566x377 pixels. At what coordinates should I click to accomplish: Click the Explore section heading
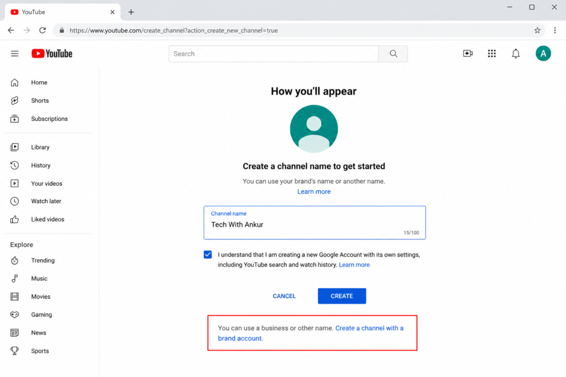tap(22, 245)
